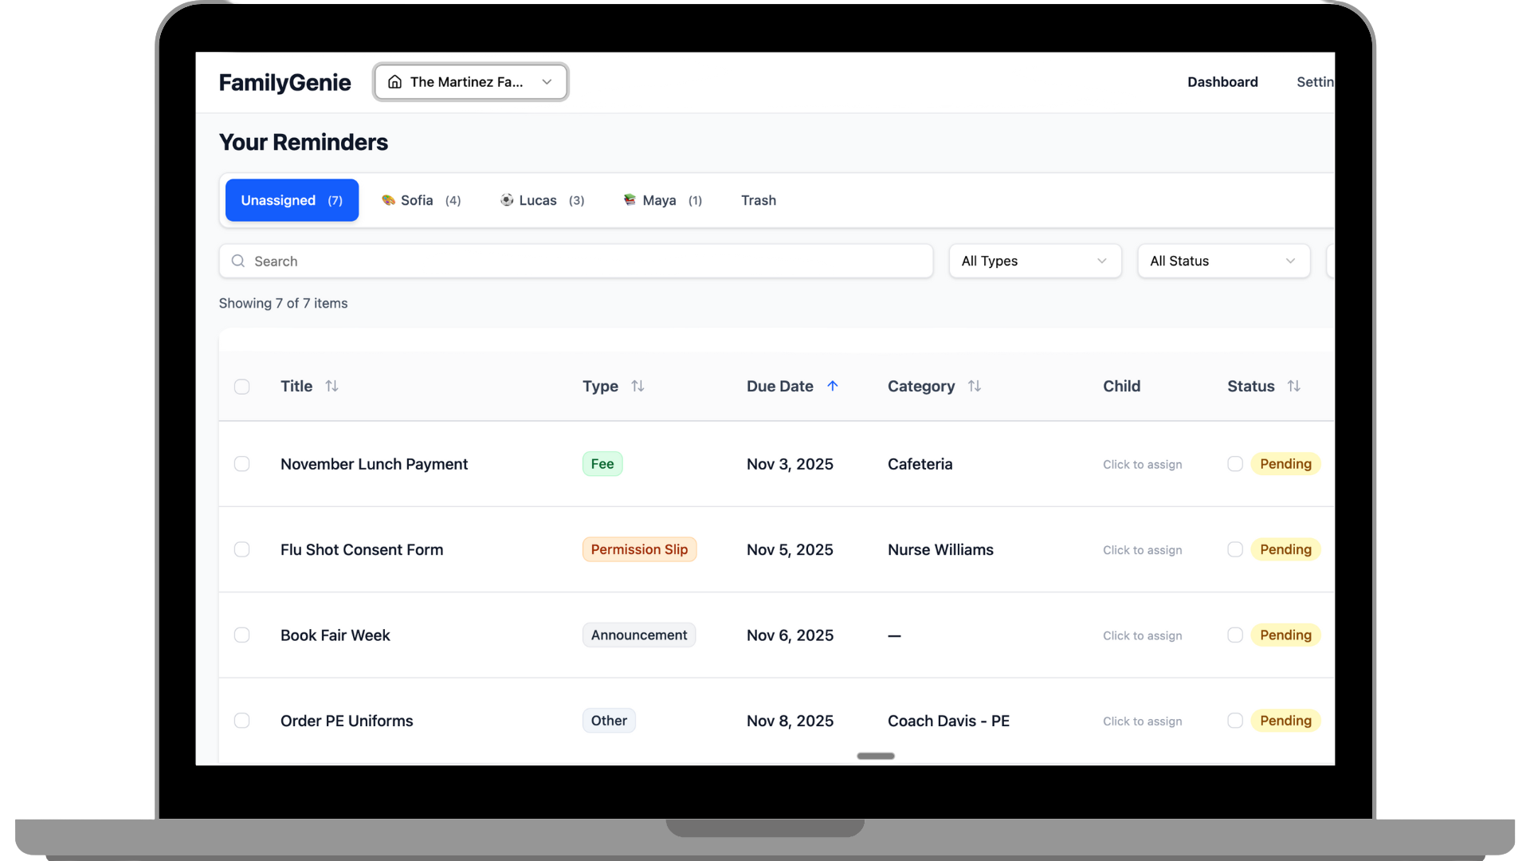Screen dimensions: 1530x861
Task: Open the All Status filter dropdown
Action: click(1223, 261)
